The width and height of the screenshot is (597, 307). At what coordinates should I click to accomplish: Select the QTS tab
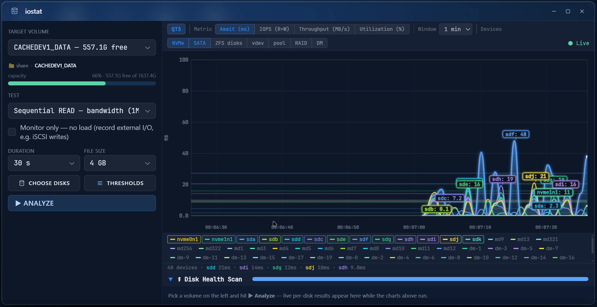click(176, 29)
